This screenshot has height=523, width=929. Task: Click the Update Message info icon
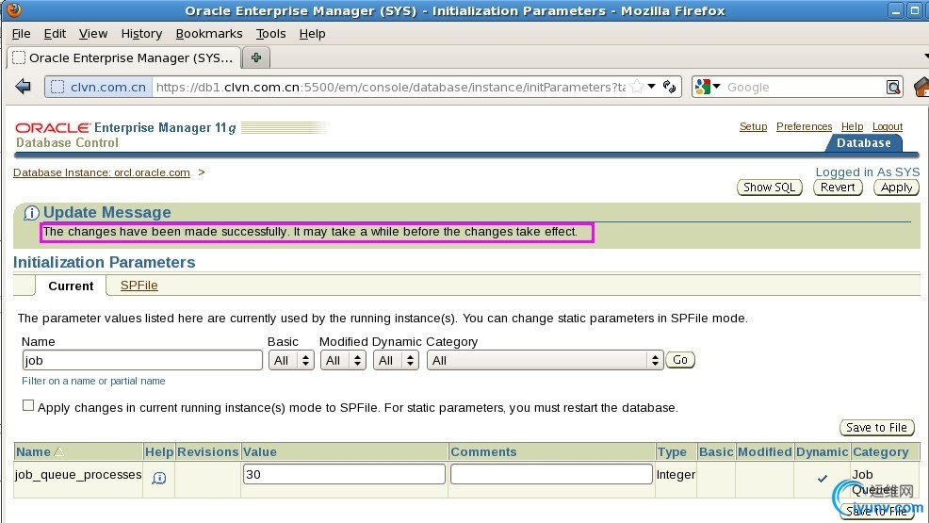coord(31,213)
